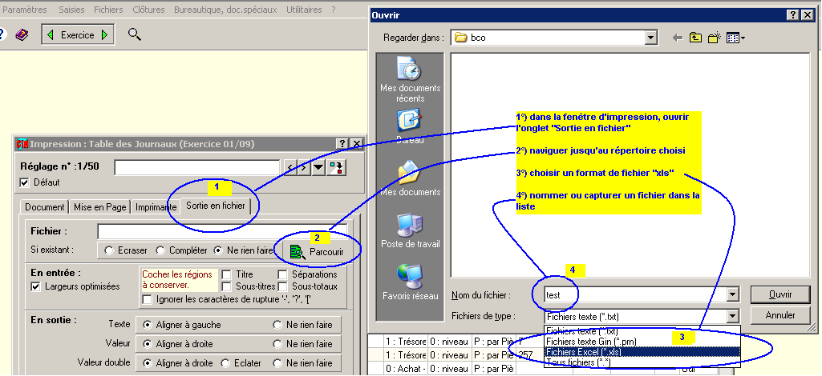Click the help ? button in Impression window

click(342, 143)
